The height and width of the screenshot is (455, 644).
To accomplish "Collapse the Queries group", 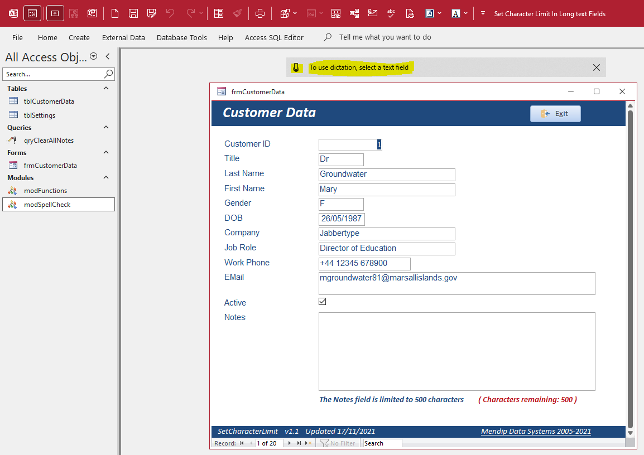I will pyautogui.click(x=106, y=127).
